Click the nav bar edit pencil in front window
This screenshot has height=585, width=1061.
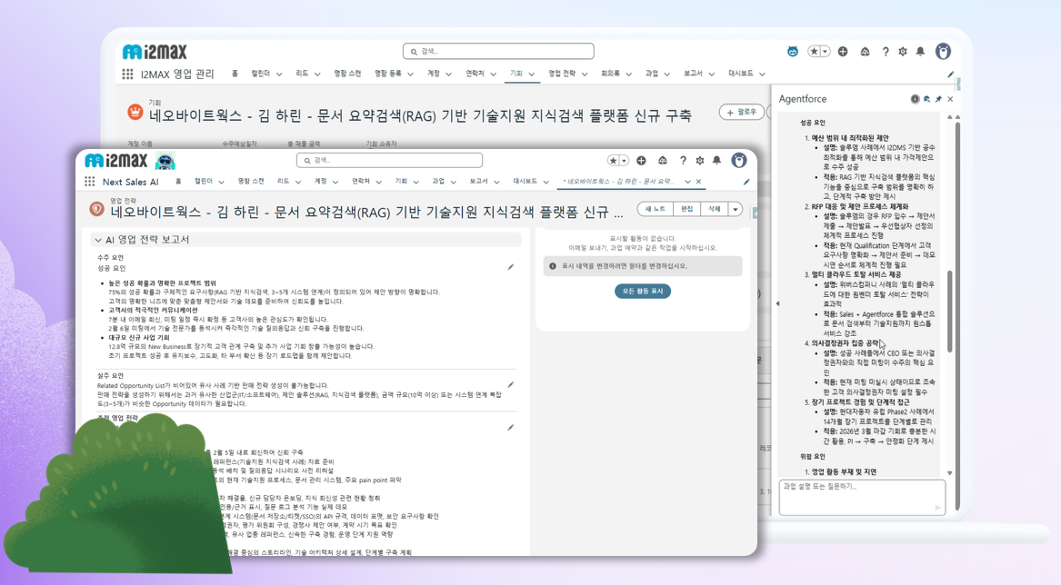tap(746, 182)
